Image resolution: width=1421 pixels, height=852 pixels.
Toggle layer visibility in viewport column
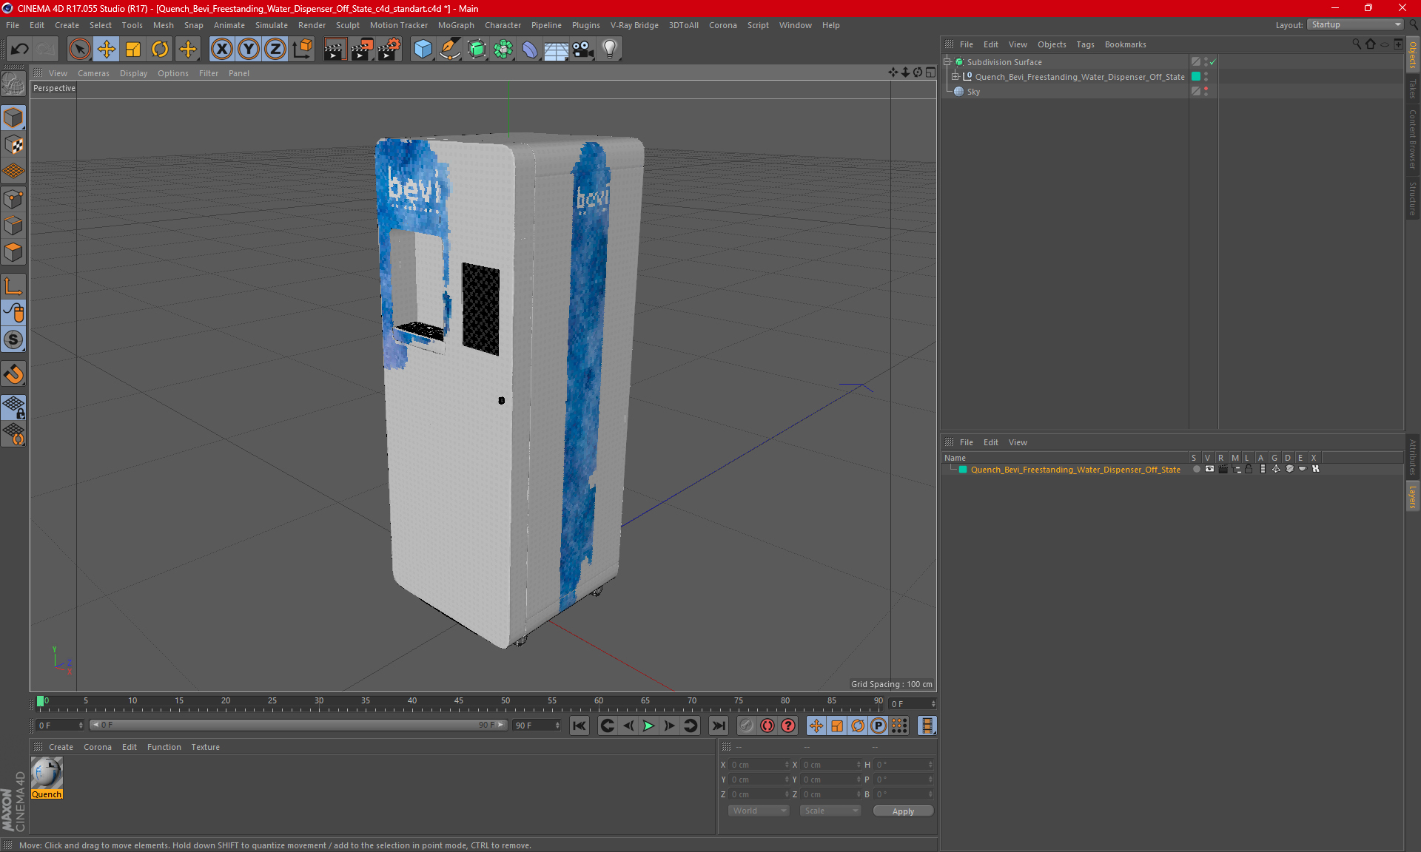pyautogui.click(x=1209, y=469)
